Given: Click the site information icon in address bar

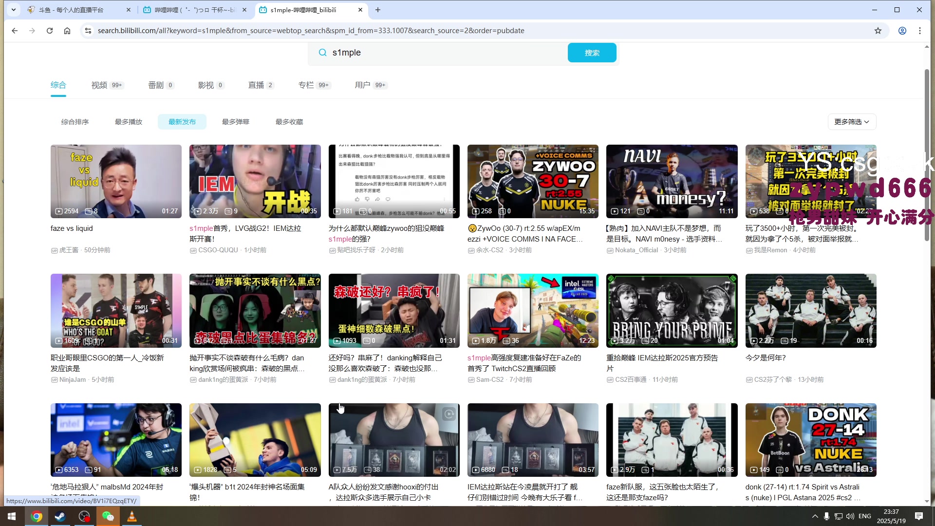Looking at the screenshot, I should click(88, 31).
